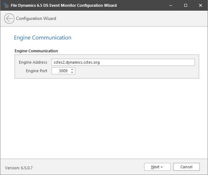Image resolution: width=208 pixels, height=175 pixels.
Task: Close the Configuration Wizard window
Action: pyautogui.click(x=201, y=5)
